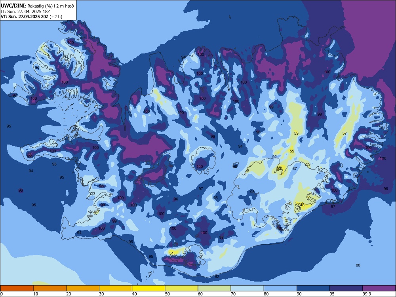Click the purple legend swatch above 99.9
Screen dimensions: 396x297
click(x=379, y=288)
